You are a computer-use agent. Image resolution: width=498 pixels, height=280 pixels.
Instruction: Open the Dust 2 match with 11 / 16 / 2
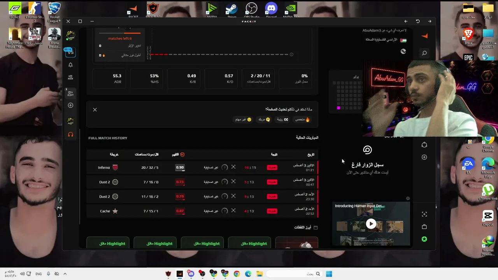tap(202, 196)
